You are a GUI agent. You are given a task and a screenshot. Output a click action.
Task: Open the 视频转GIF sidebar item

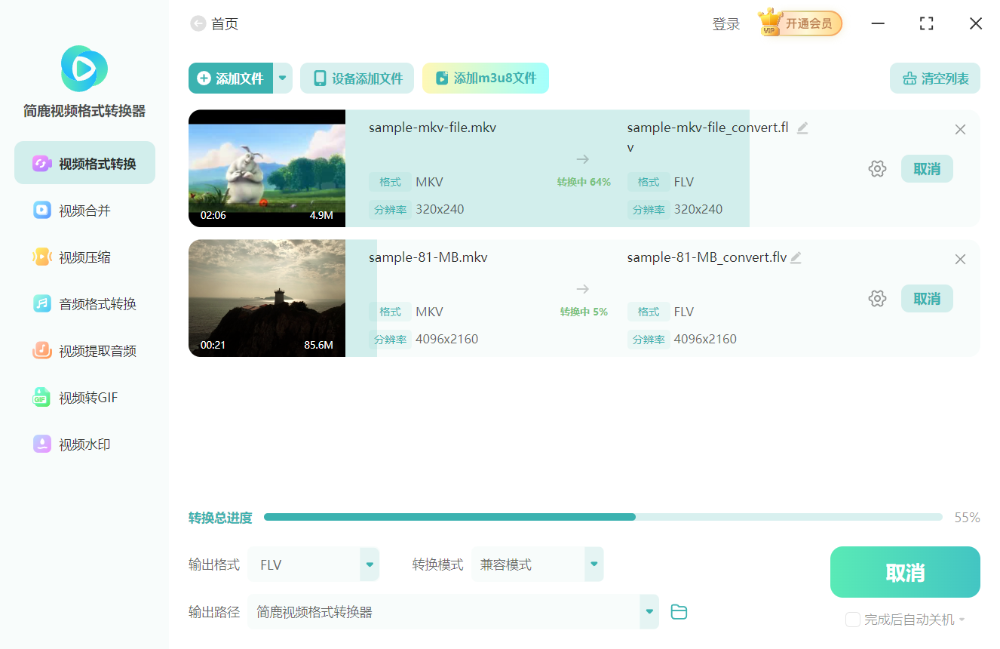tap(84, 397)
